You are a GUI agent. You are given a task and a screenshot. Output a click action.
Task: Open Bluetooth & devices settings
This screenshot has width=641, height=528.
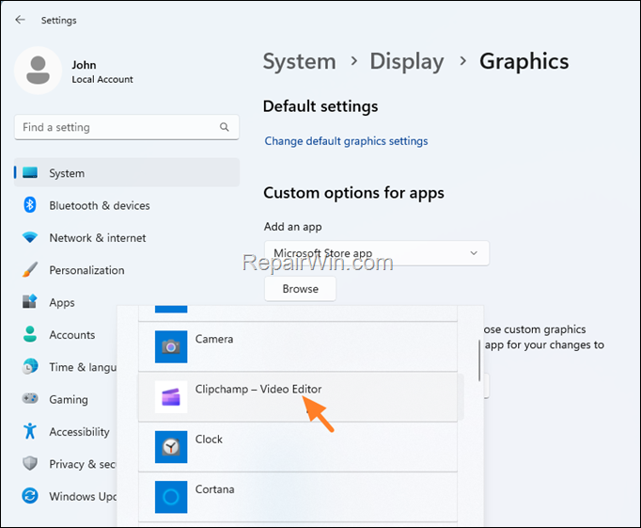click(x=127, y=205)
